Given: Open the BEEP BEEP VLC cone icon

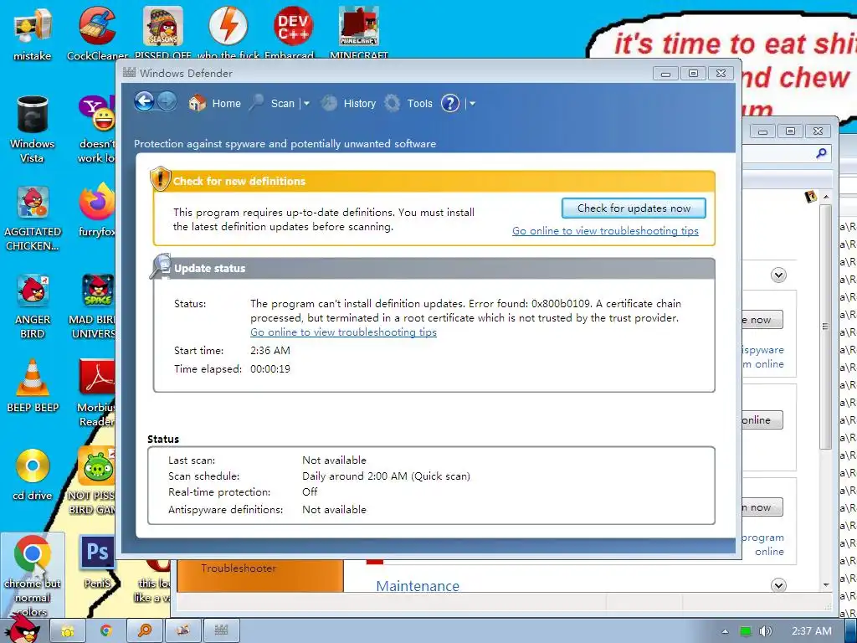Looking at the screenshot, I should (33, 385).
